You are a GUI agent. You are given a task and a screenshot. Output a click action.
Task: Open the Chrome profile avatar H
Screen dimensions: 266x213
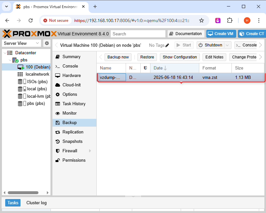pyautogui.click(x=247, y=20)
